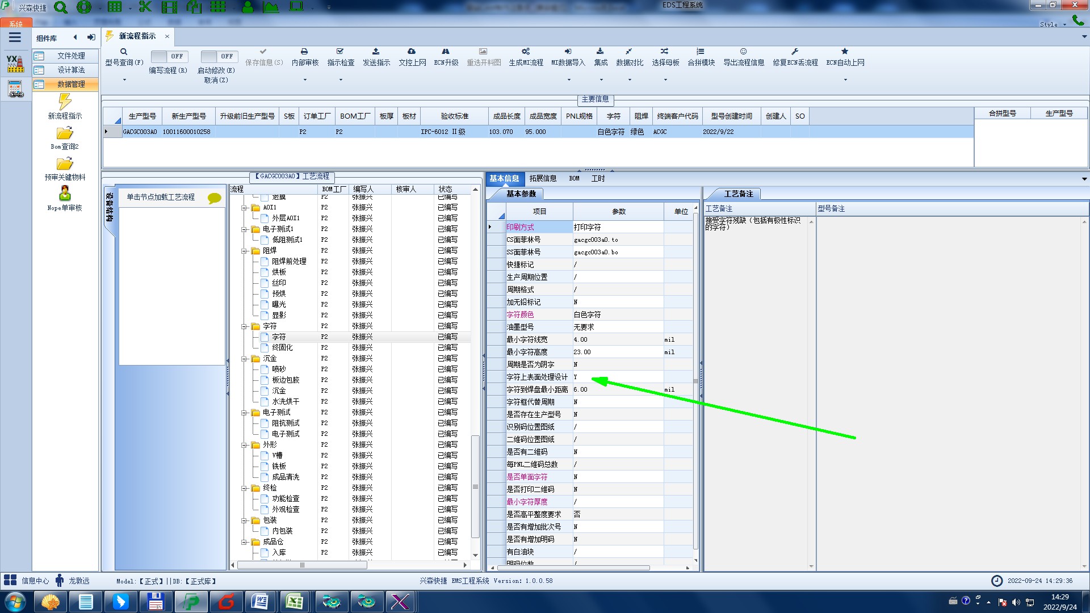The image size is (1090, 613).
Task: Click the 印刷方式 parameter value field
Action: tap(618, 227)
